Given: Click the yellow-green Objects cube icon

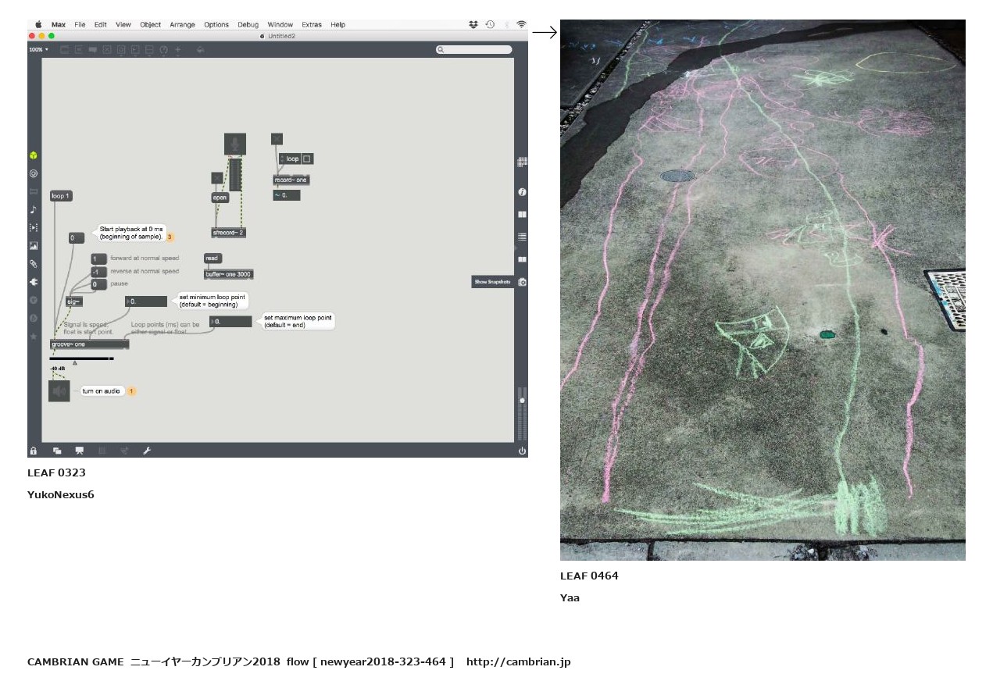Looking at the screenshot, I should [x=34, y=156].
